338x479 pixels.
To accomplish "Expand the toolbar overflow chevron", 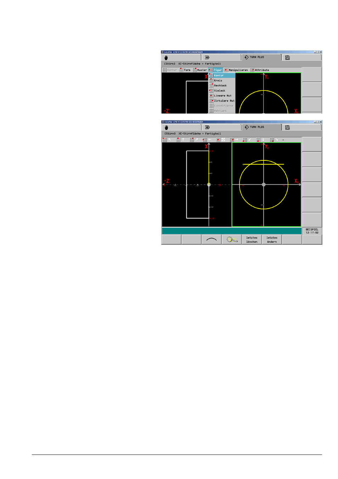I will (283, 140).
